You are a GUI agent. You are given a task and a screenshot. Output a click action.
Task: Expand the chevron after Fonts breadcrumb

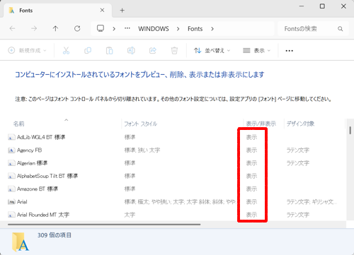pyautogui.click(x=212, y=29)
